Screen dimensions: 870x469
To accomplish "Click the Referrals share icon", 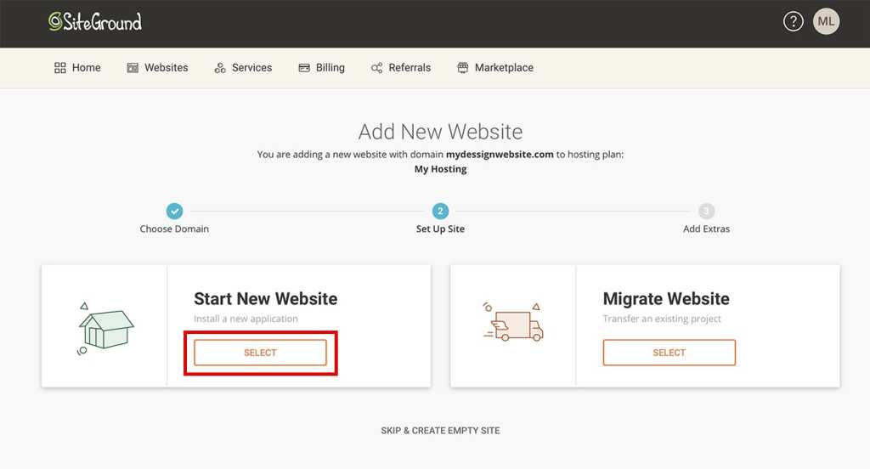I will pos(376,68).
